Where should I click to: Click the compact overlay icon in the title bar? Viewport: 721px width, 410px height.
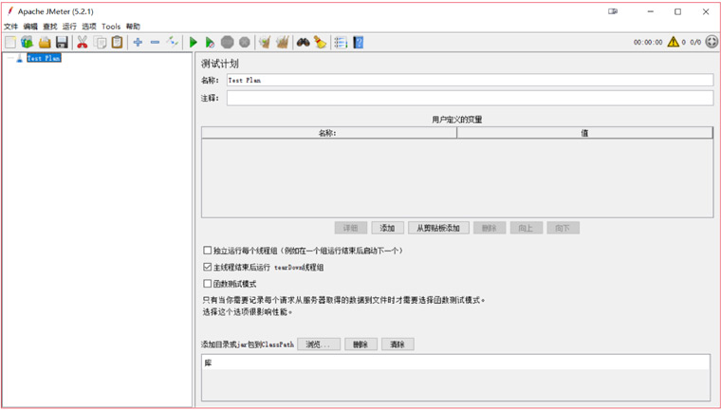613,11
